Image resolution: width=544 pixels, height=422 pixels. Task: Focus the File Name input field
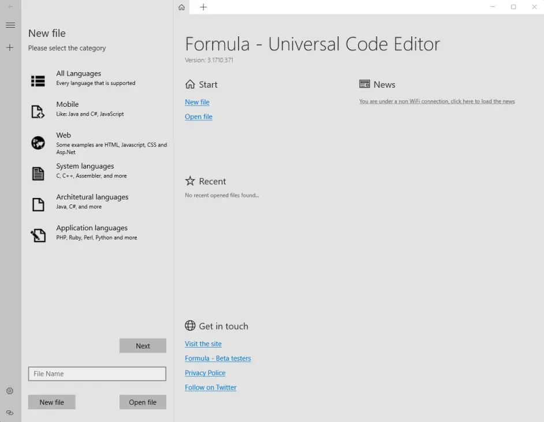tap(97, 374)
